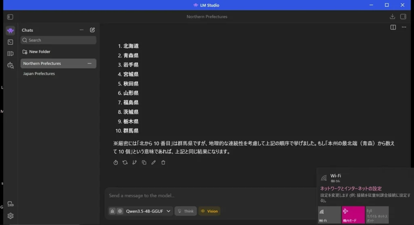Click the list item 北海道

point(131,46)
